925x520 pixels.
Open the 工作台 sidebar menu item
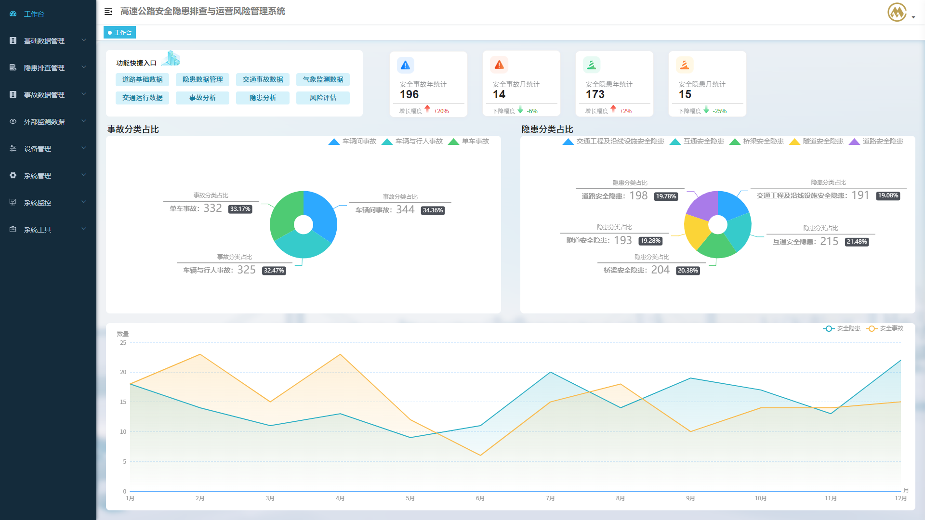click(x=34, y=14)
